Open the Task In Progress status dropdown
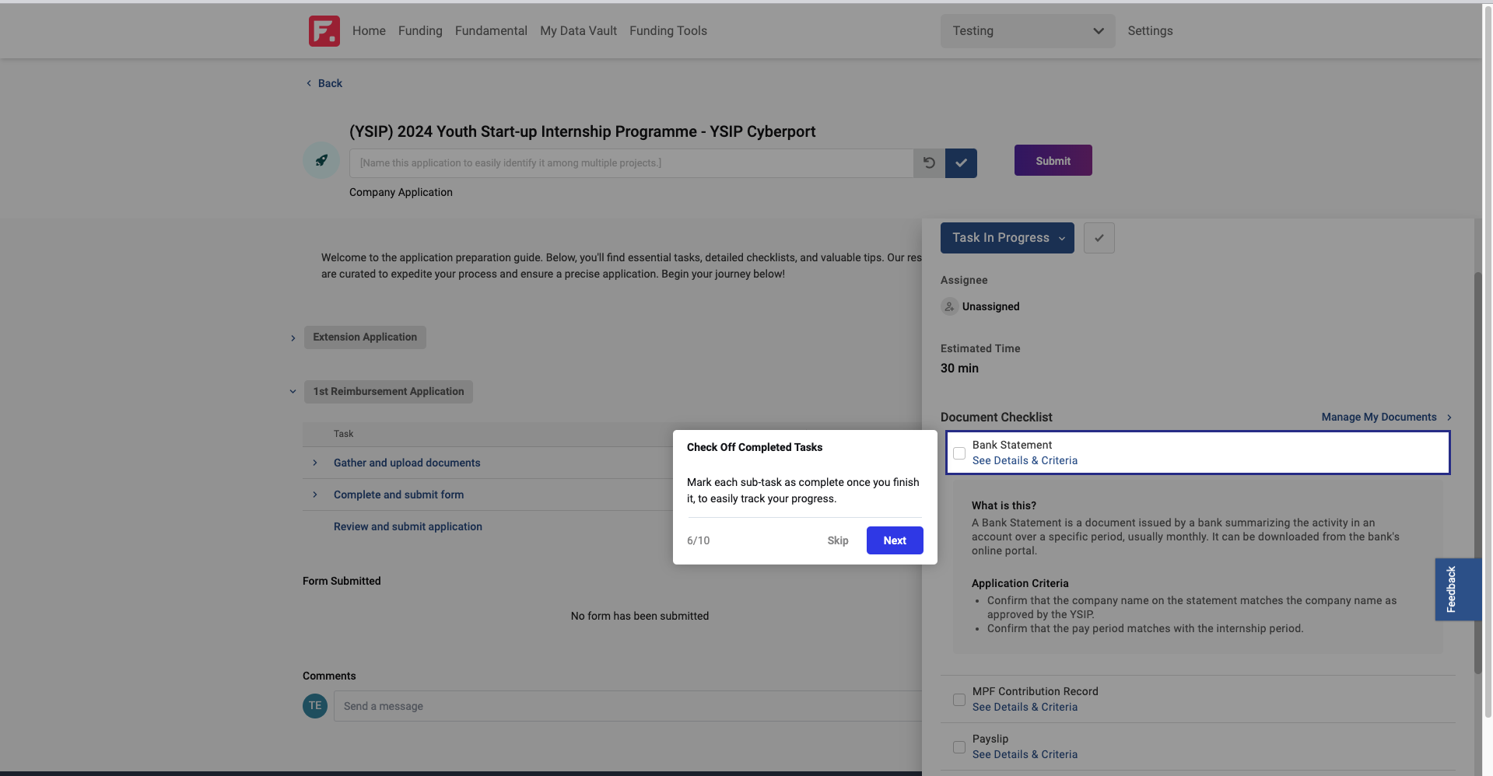Viewport: 1493px width, 776px height. (x=1007, y=238)
